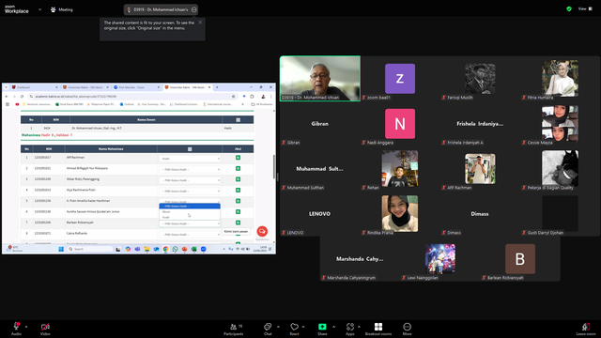This screenshot has height=338, width=601.
Task: Click green action button for Akbar Rizky Pasenggong
Action: coord(238,179)
